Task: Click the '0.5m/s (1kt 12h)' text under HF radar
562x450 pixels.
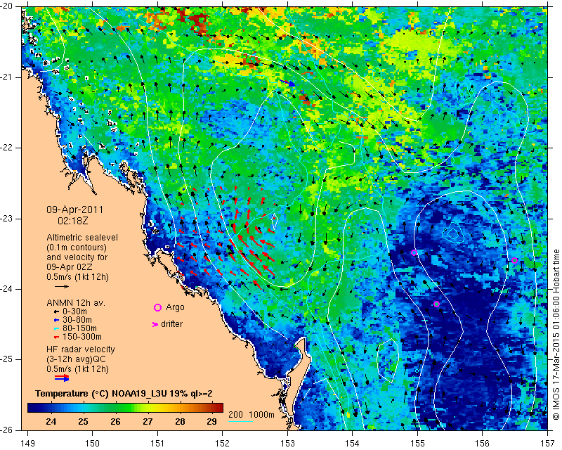Action: (77, 369)
